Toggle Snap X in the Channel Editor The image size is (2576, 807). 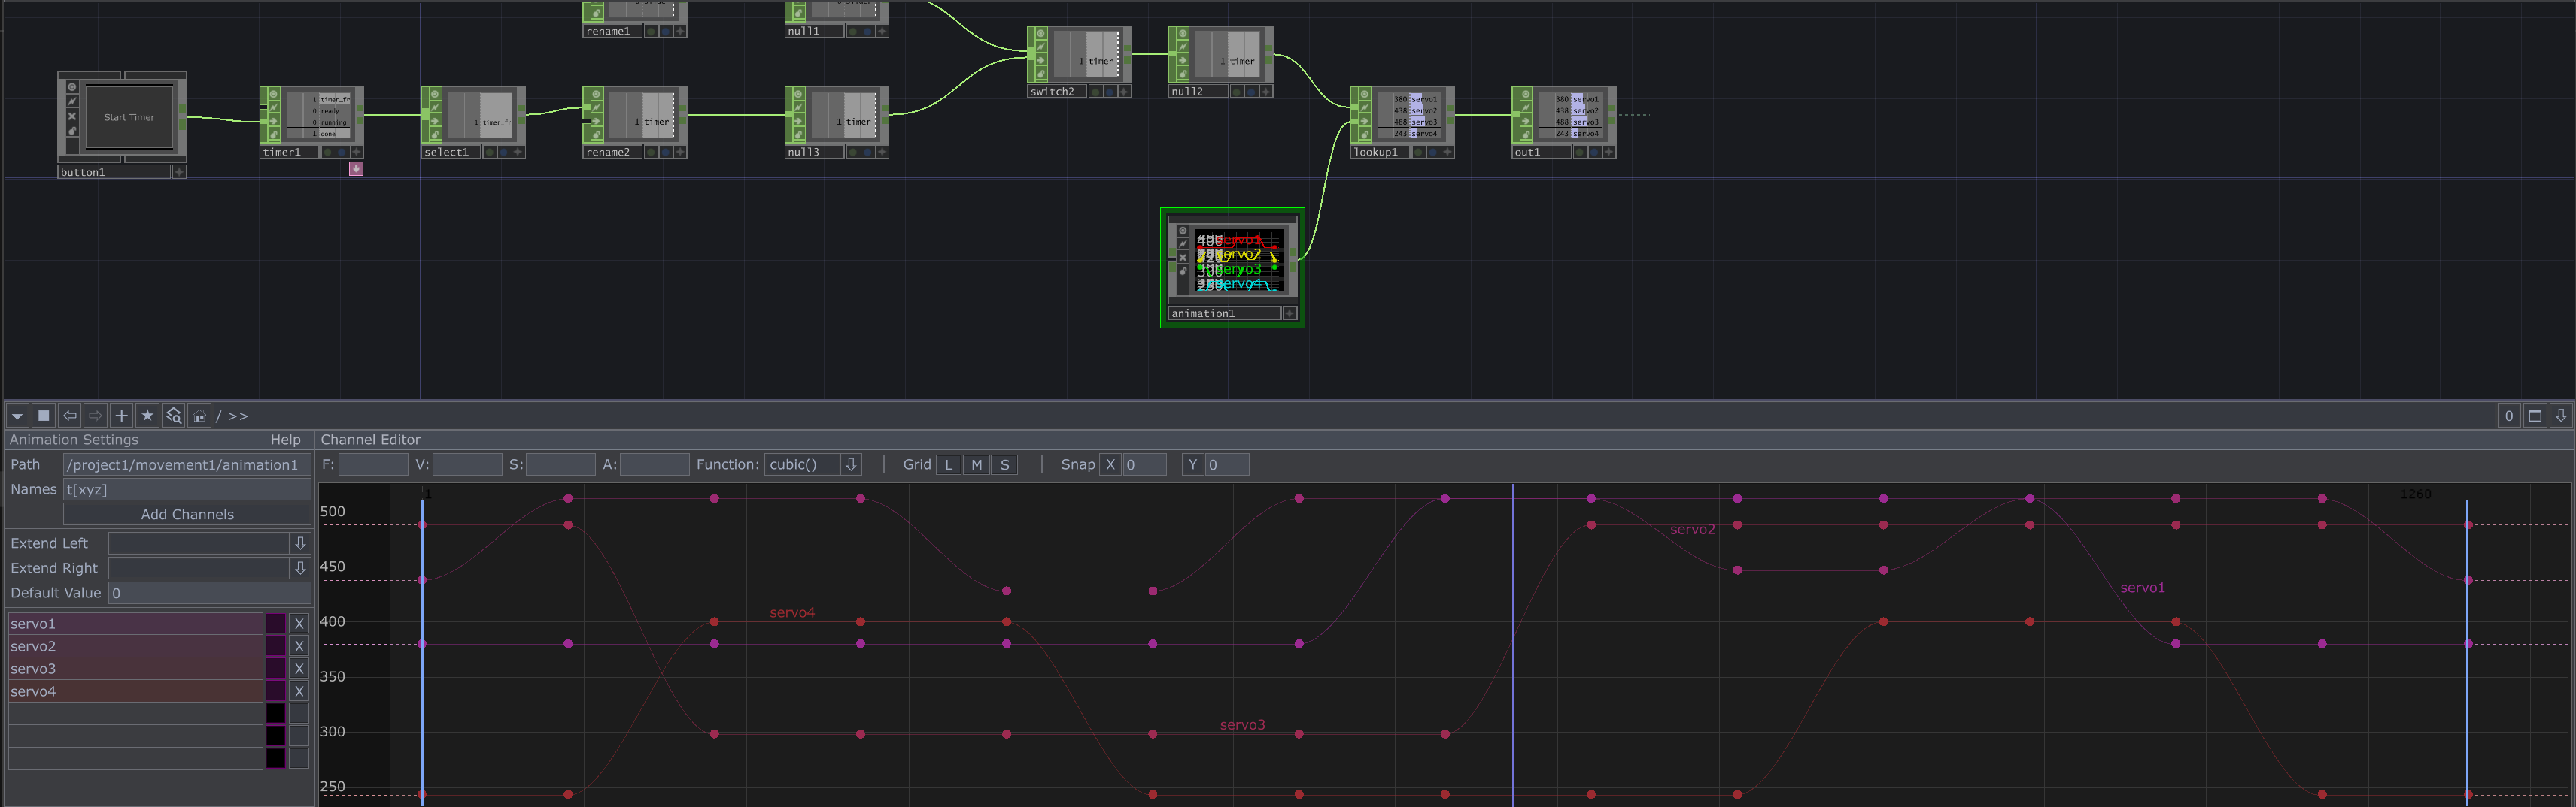(1109, 464)
